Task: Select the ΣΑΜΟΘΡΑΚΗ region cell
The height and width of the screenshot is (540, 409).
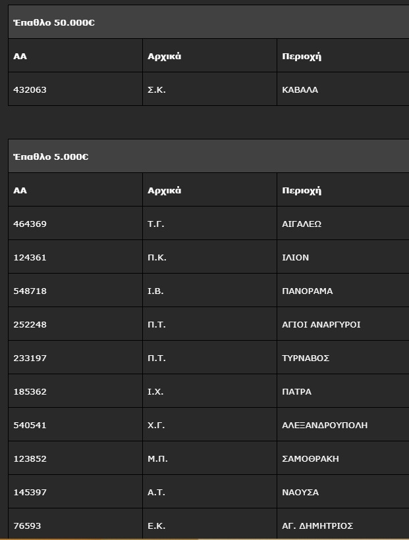Action: pos(310,459)
